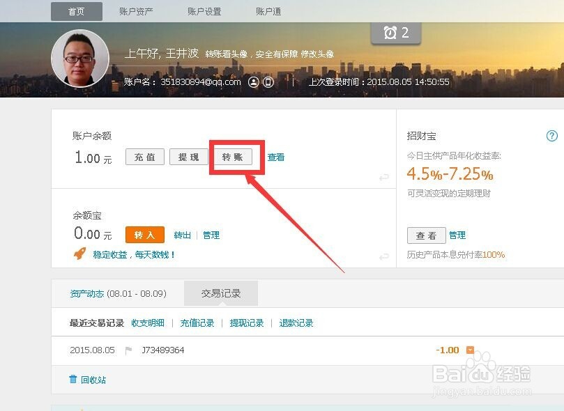Click the 回收站 trash bin icon
Image resolution: width=564 pixels, height=411 pixels.
[73, 380]
